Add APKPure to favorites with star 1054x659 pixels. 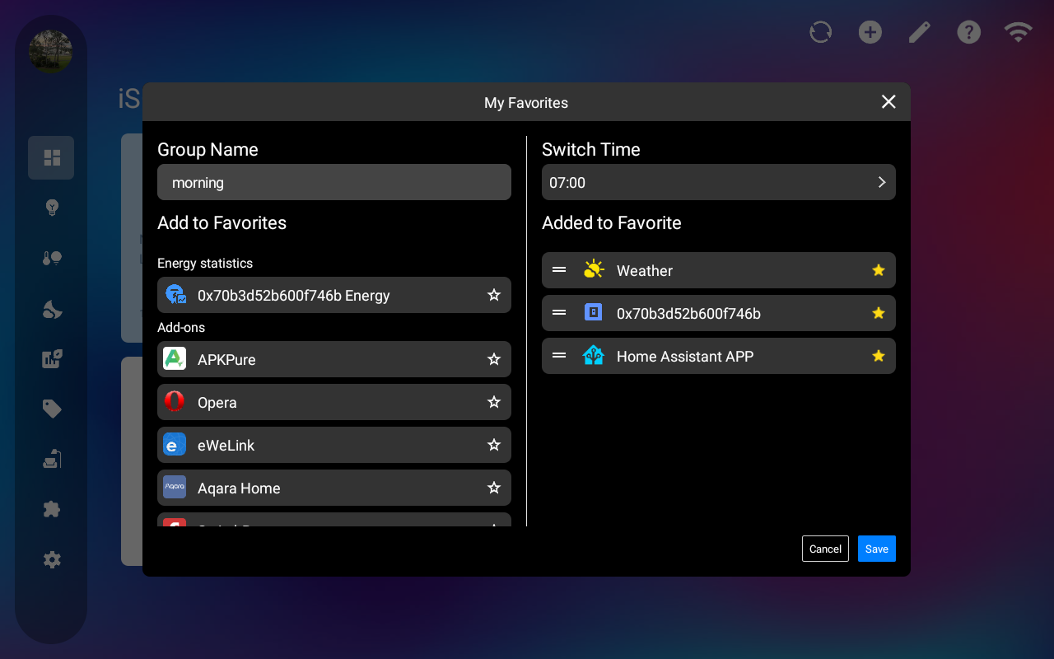[x=494, y=359]
